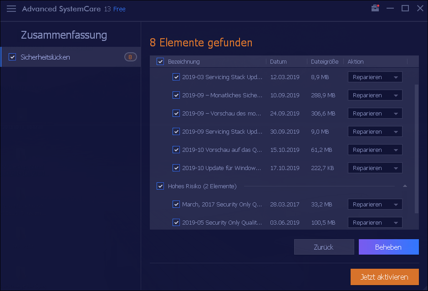Select the Sicherheitslücken sidebar entry
This screenshot has height=291, width=428.
point(71,57)
